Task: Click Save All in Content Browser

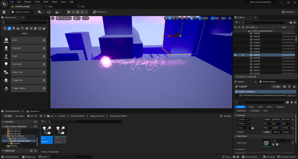Action: [x=32, y=116]
